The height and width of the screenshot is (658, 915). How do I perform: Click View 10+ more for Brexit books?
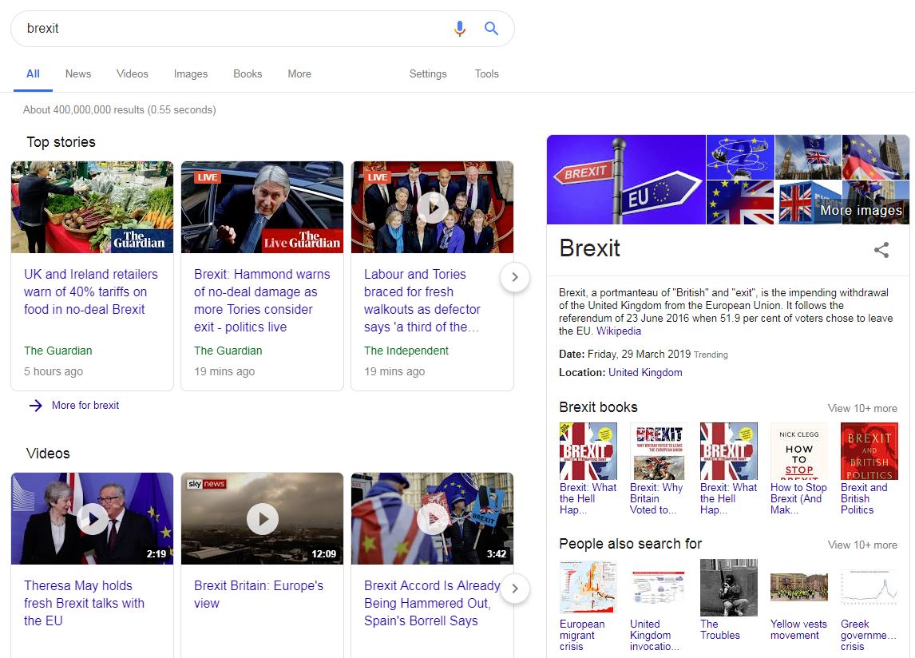point(862,408)
